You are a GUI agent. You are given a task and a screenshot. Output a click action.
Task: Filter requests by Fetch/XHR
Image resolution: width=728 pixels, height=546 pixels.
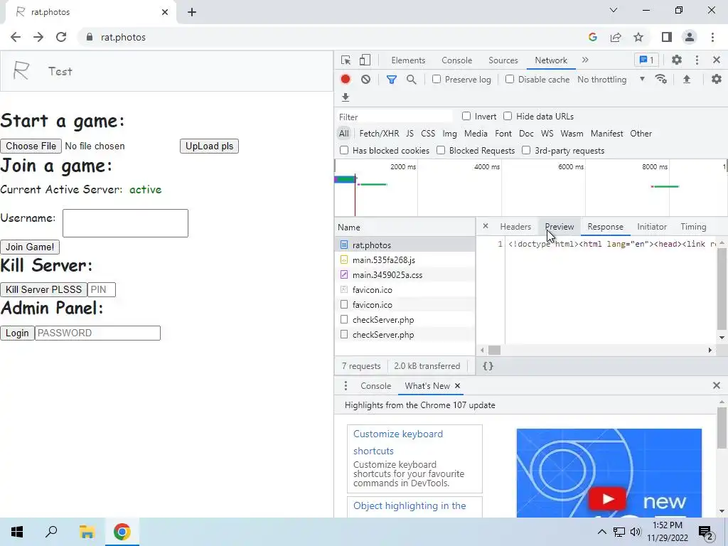pos(379,133)
